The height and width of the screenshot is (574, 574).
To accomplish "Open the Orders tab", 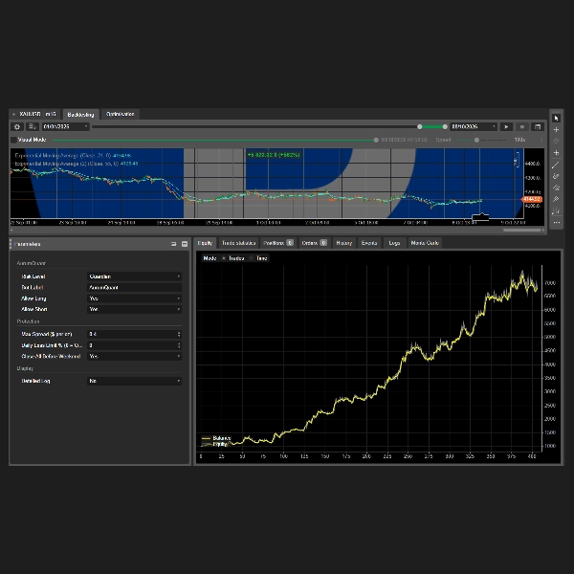I will (314, 243).
